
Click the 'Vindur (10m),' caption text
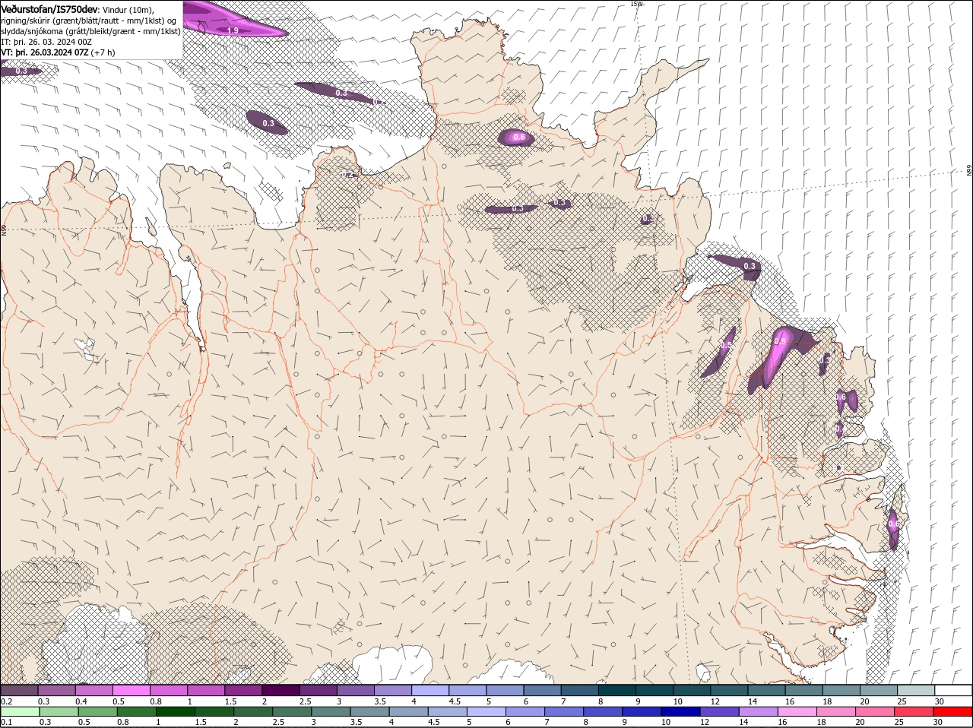[x=128, y=9]
